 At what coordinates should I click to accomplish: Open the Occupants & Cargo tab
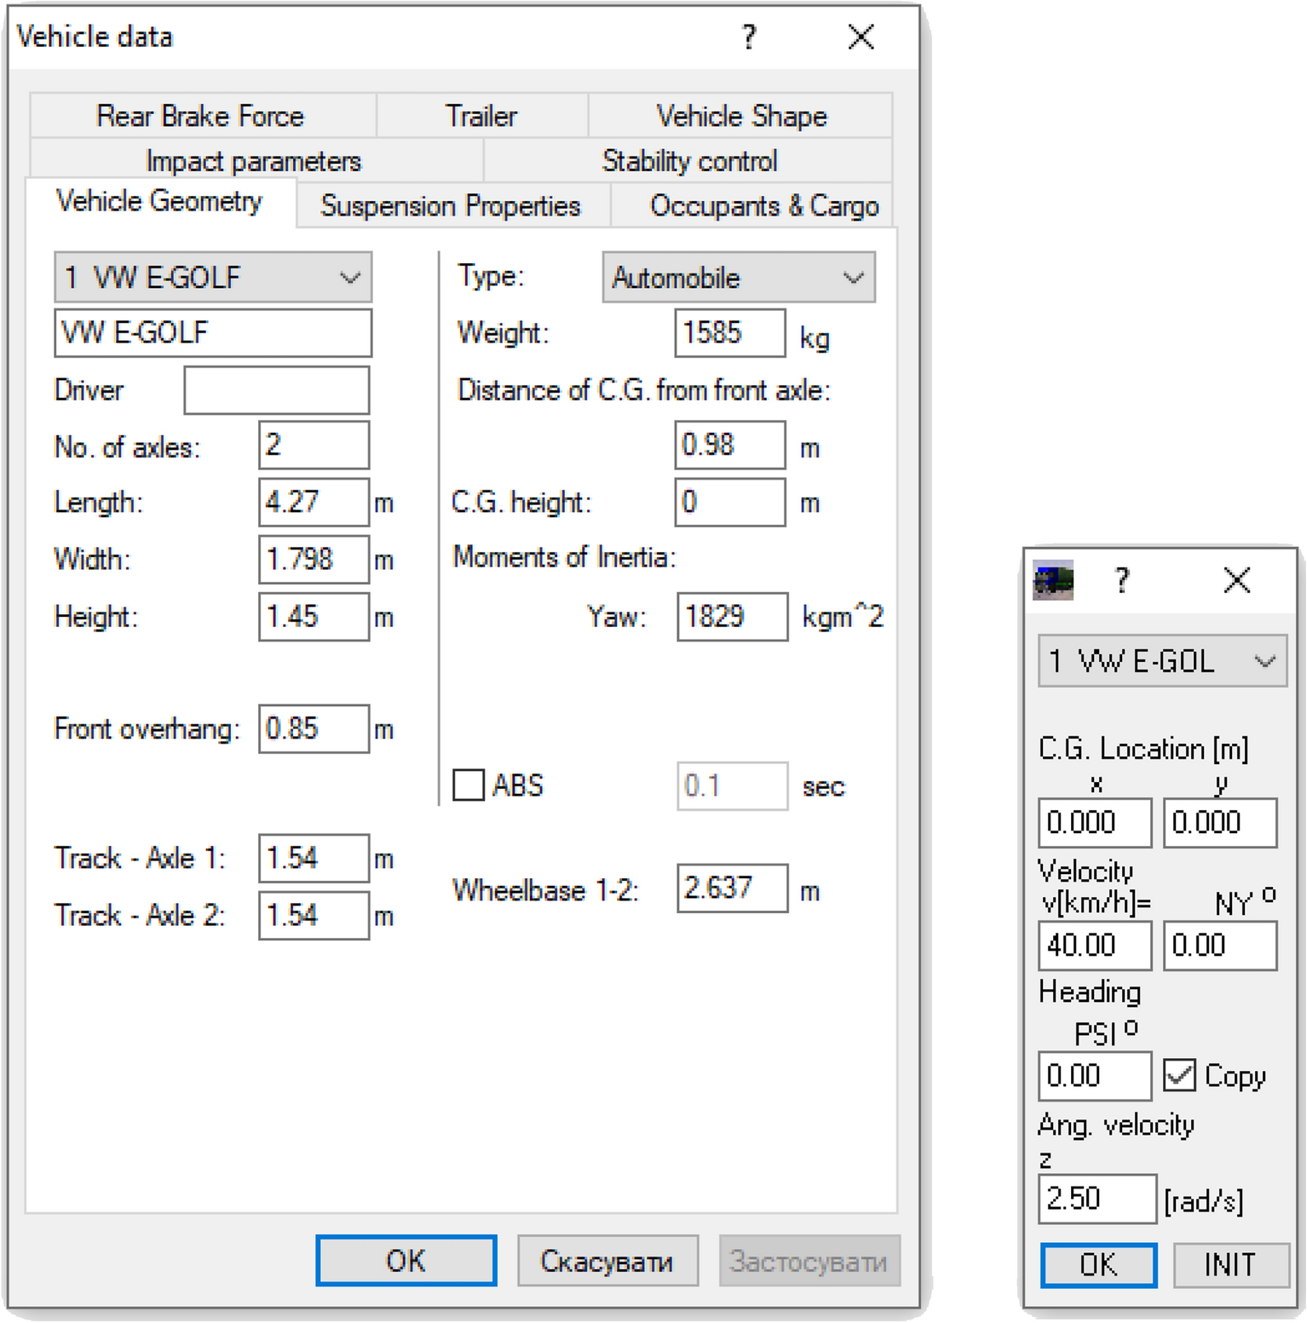coord(763,206)
